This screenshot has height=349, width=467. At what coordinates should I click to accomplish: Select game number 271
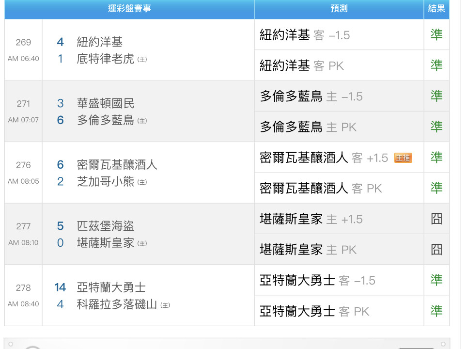coord(23,103)
